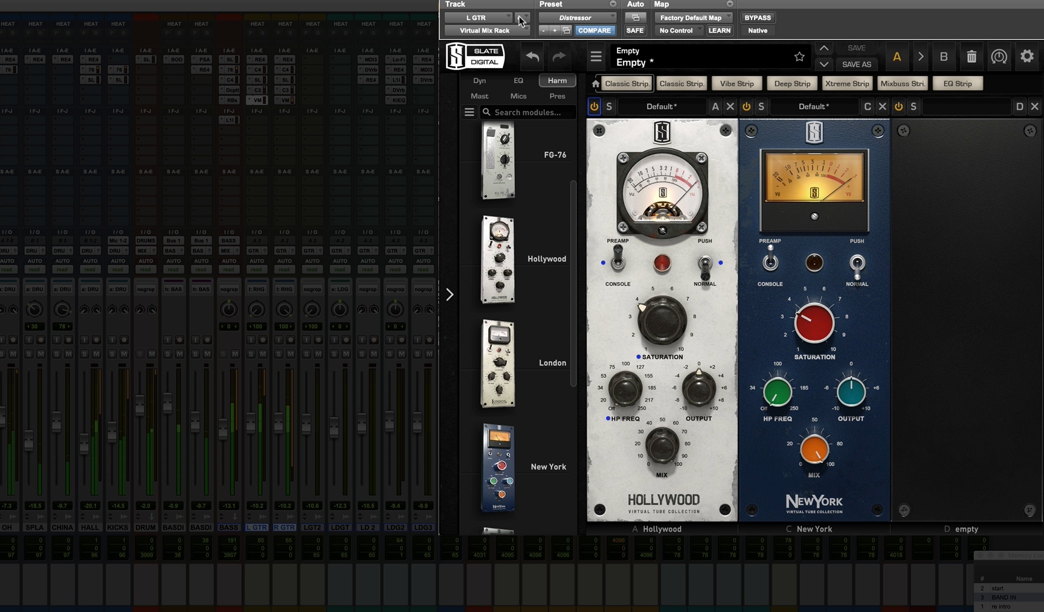Viewport: 1044px width, 612px height.
Task: Switch to the Mast module category
Action: (x=479, y=96)
